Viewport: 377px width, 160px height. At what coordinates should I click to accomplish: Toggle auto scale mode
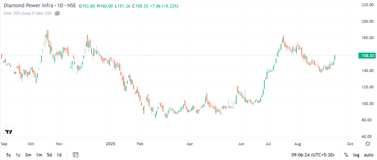(368, 155)
